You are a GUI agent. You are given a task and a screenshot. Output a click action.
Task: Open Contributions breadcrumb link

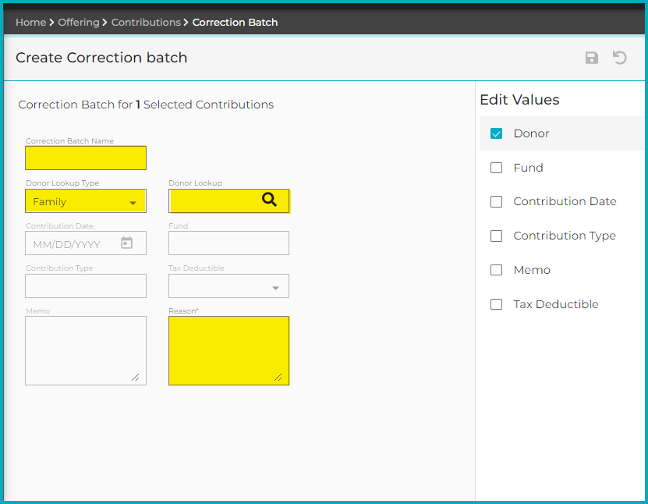point(146,22)
